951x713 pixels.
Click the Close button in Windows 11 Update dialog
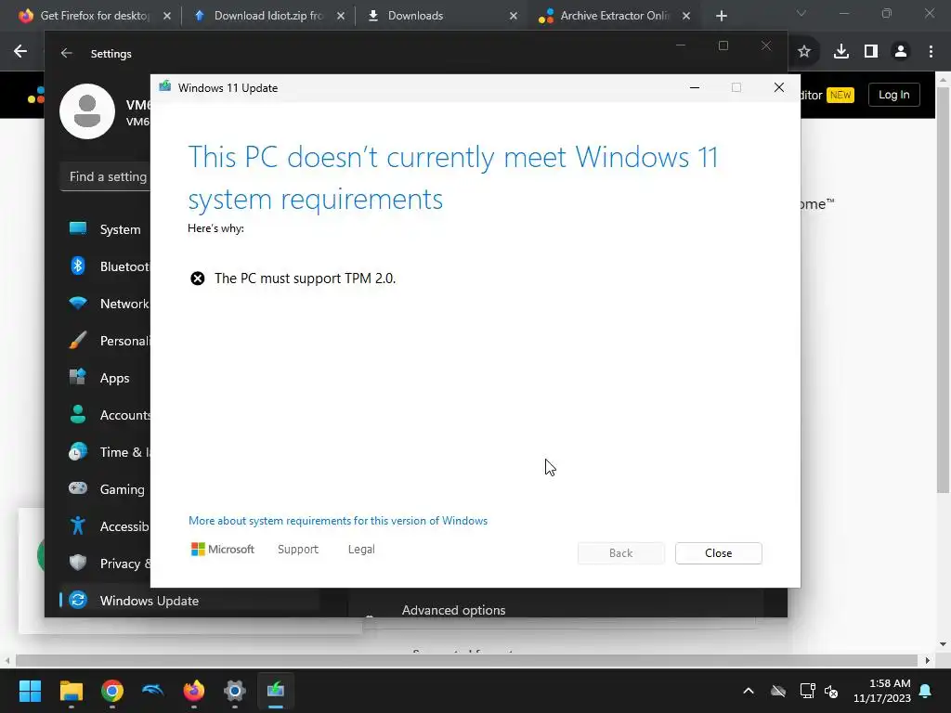[x=718, y=553]
